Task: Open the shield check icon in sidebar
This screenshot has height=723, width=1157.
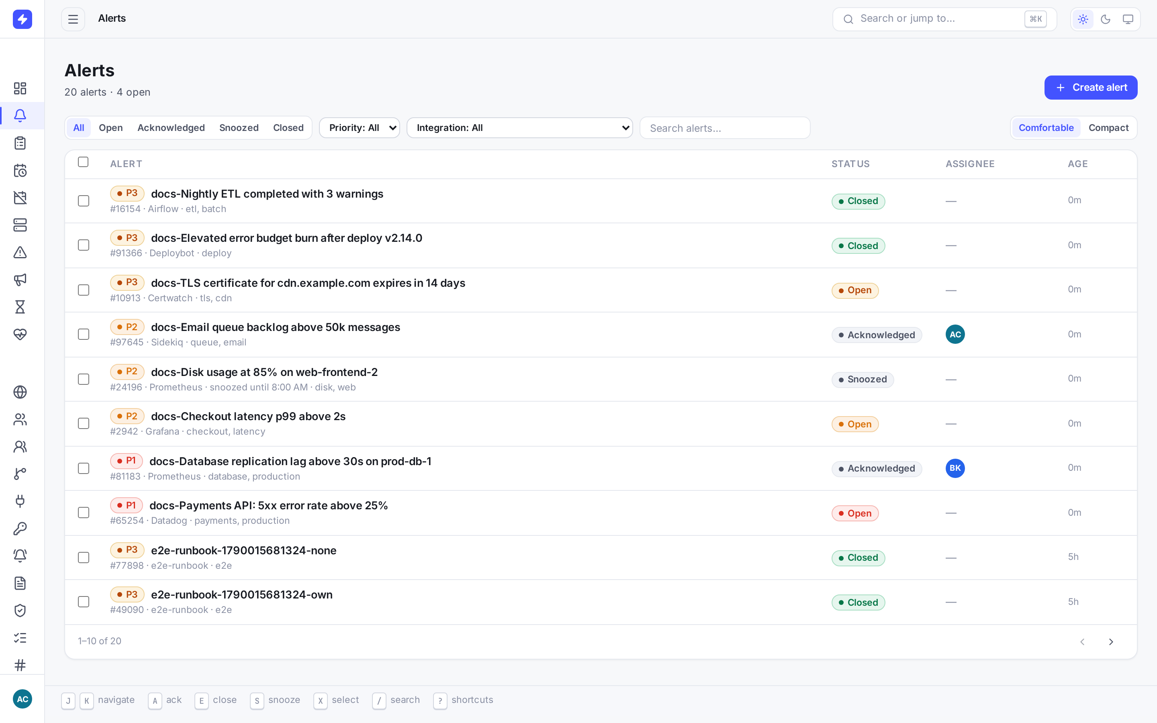Action: click(20, 611)
